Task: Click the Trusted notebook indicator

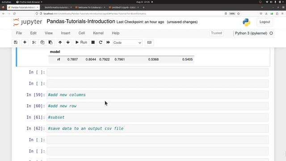Action: (x=216, y=33)
